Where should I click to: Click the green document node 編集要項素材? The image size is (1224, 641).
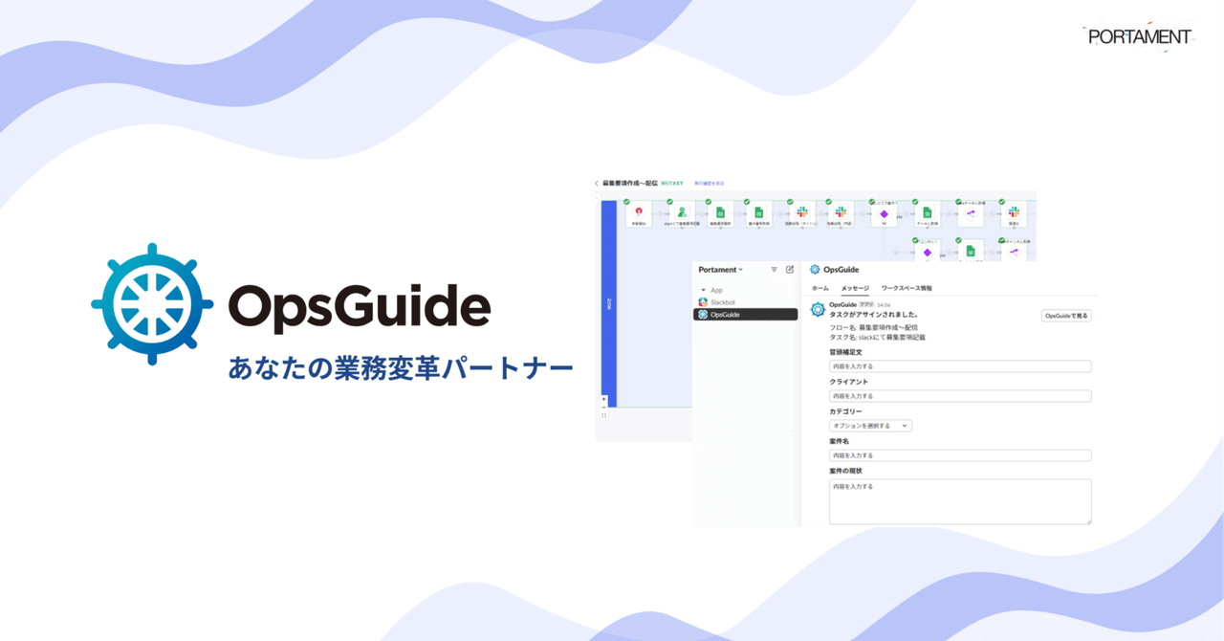coord(721,212)
